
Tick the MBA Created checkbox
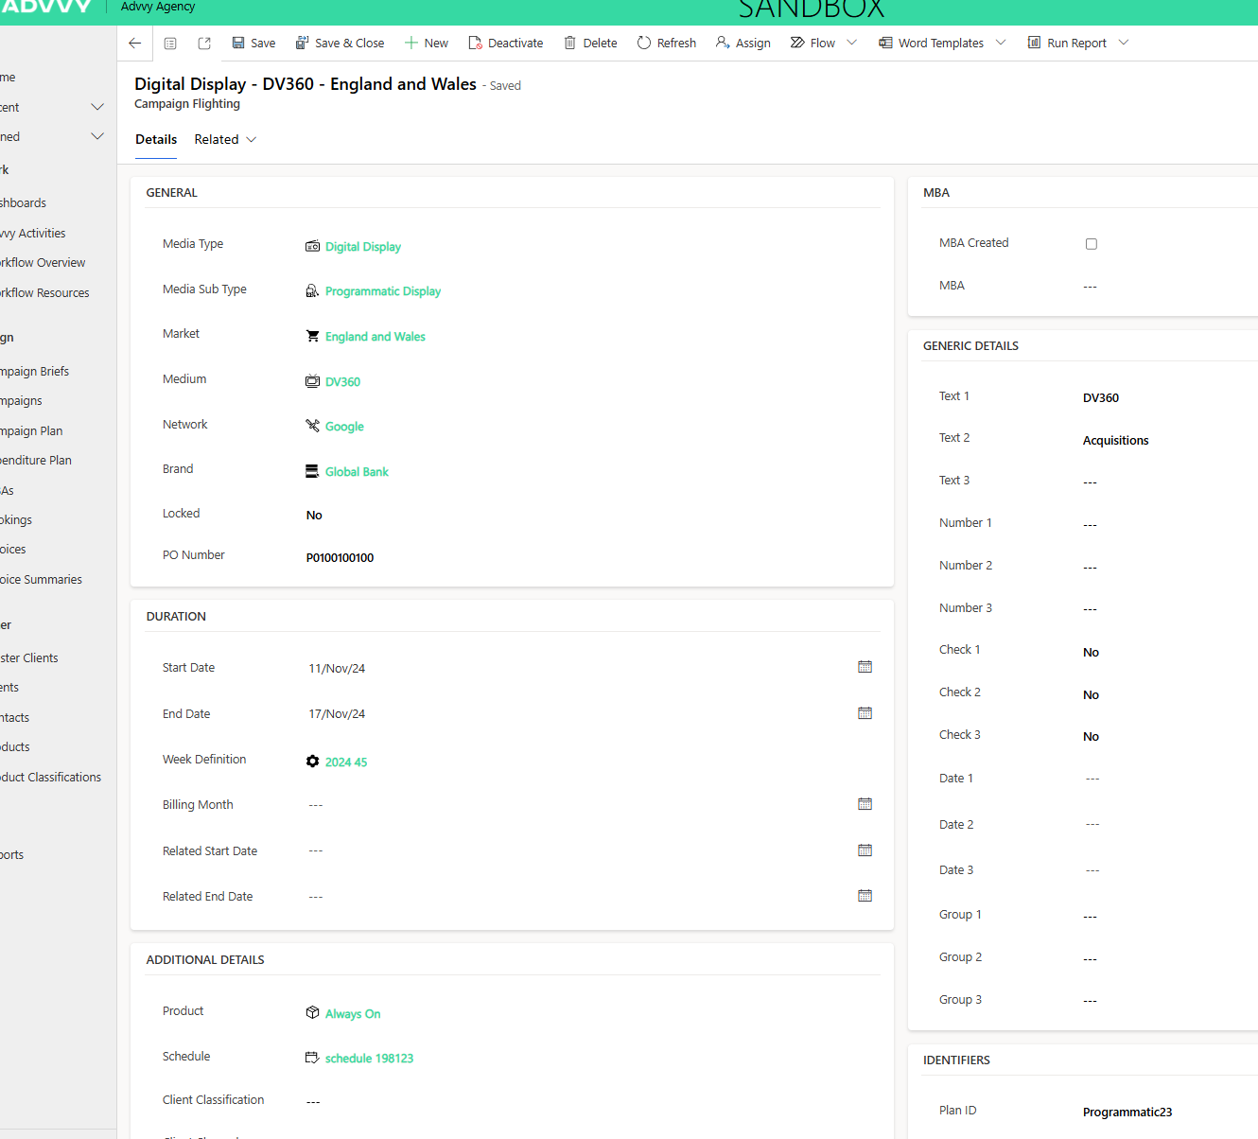pyautogui.click(x=1092, y=244)
